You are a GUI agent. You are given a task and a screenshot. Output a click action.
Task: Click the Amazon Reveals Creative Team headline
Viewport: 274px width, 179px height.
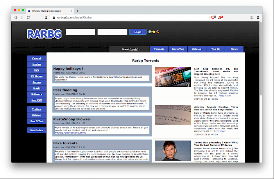click(x=216, y=108)
